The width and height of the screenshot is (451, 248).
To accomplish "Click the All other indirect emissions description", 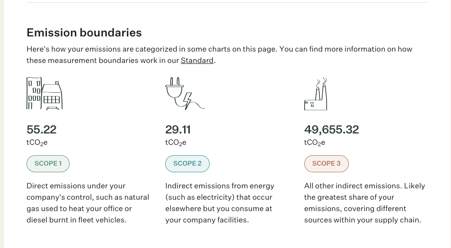I will [x=364, y=203].
